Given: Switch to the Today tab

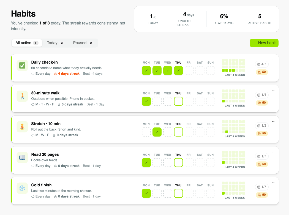Looking at the screenshot, I should click(55, 43).
